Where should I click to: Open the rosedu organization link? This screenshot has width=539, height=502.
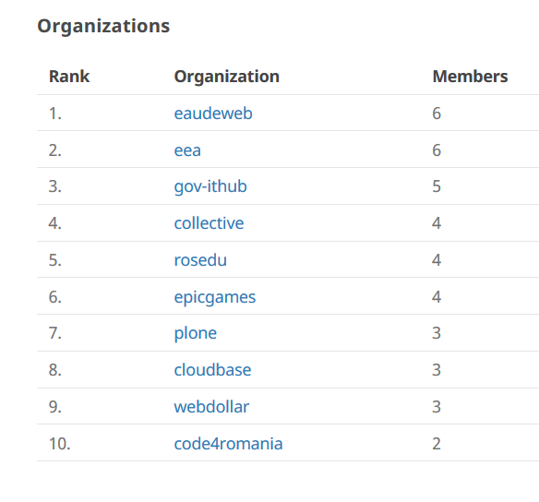pyautogui.click(x=200, y=260)
